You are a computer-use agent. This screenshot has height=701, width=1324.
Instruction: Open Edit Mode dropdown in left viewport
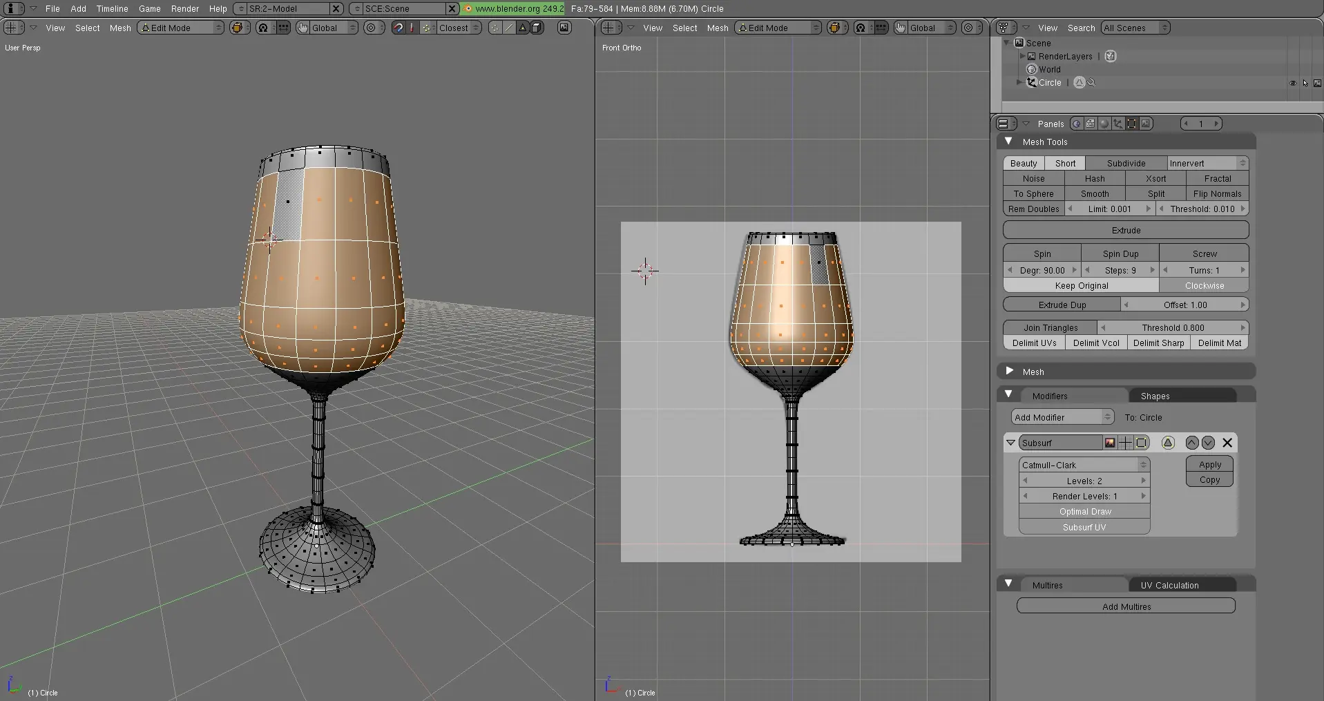pos(181,28)
